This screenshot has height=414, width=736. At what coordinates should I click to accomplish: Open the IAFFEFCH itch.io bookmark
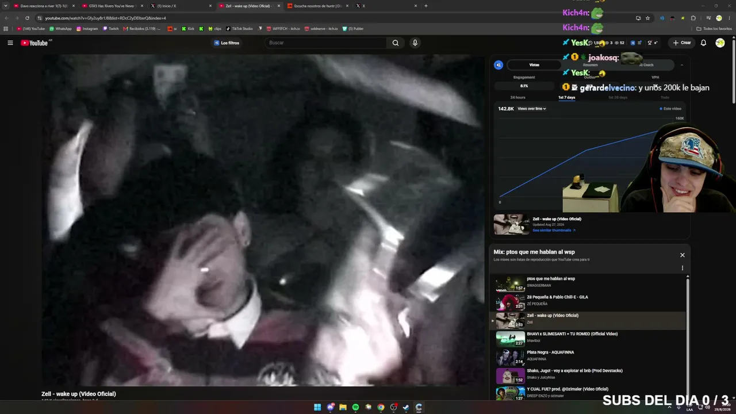tap(283, 29)
